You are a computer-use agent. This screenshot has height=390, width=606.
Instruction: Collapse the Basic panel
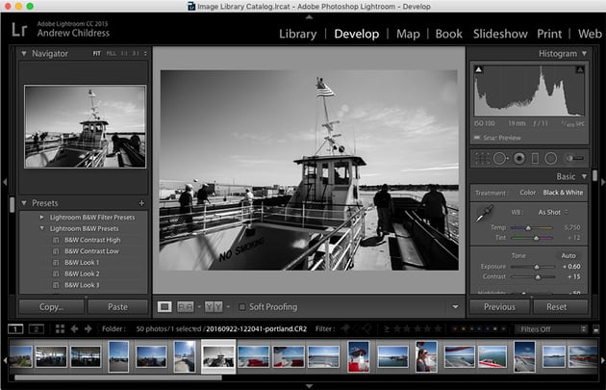[x=584, y=176]
